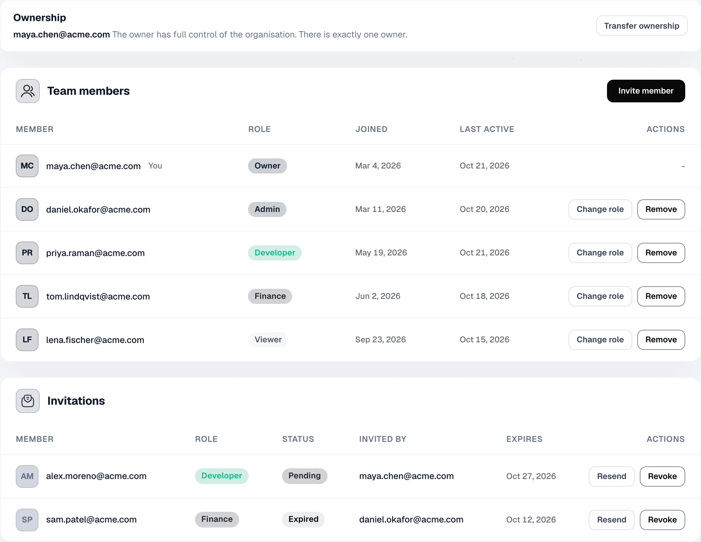This screenshot has width=701, height=542.
Task: Change role for daniel.okafor@acme.com
Action: [x=600, y=209]
